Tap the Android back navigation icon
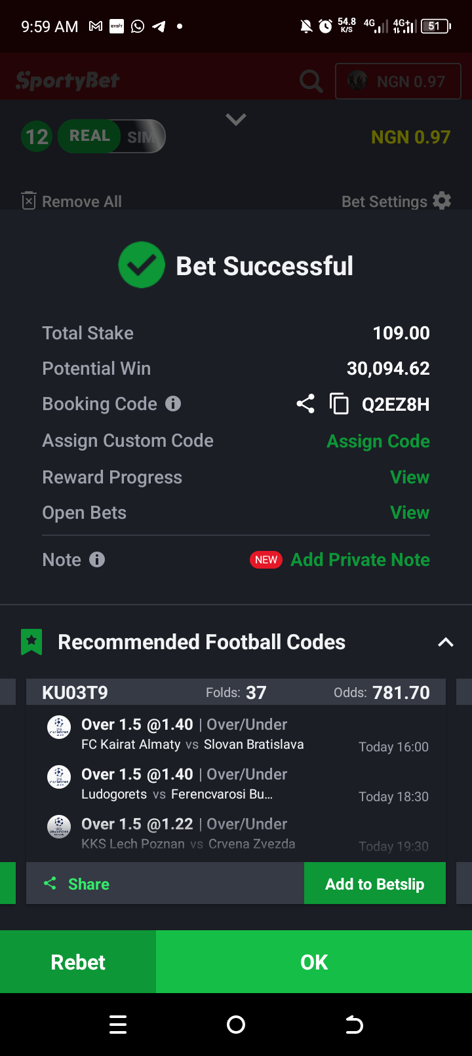This screenshot has width=472, height=1056. coord(354,1025)
